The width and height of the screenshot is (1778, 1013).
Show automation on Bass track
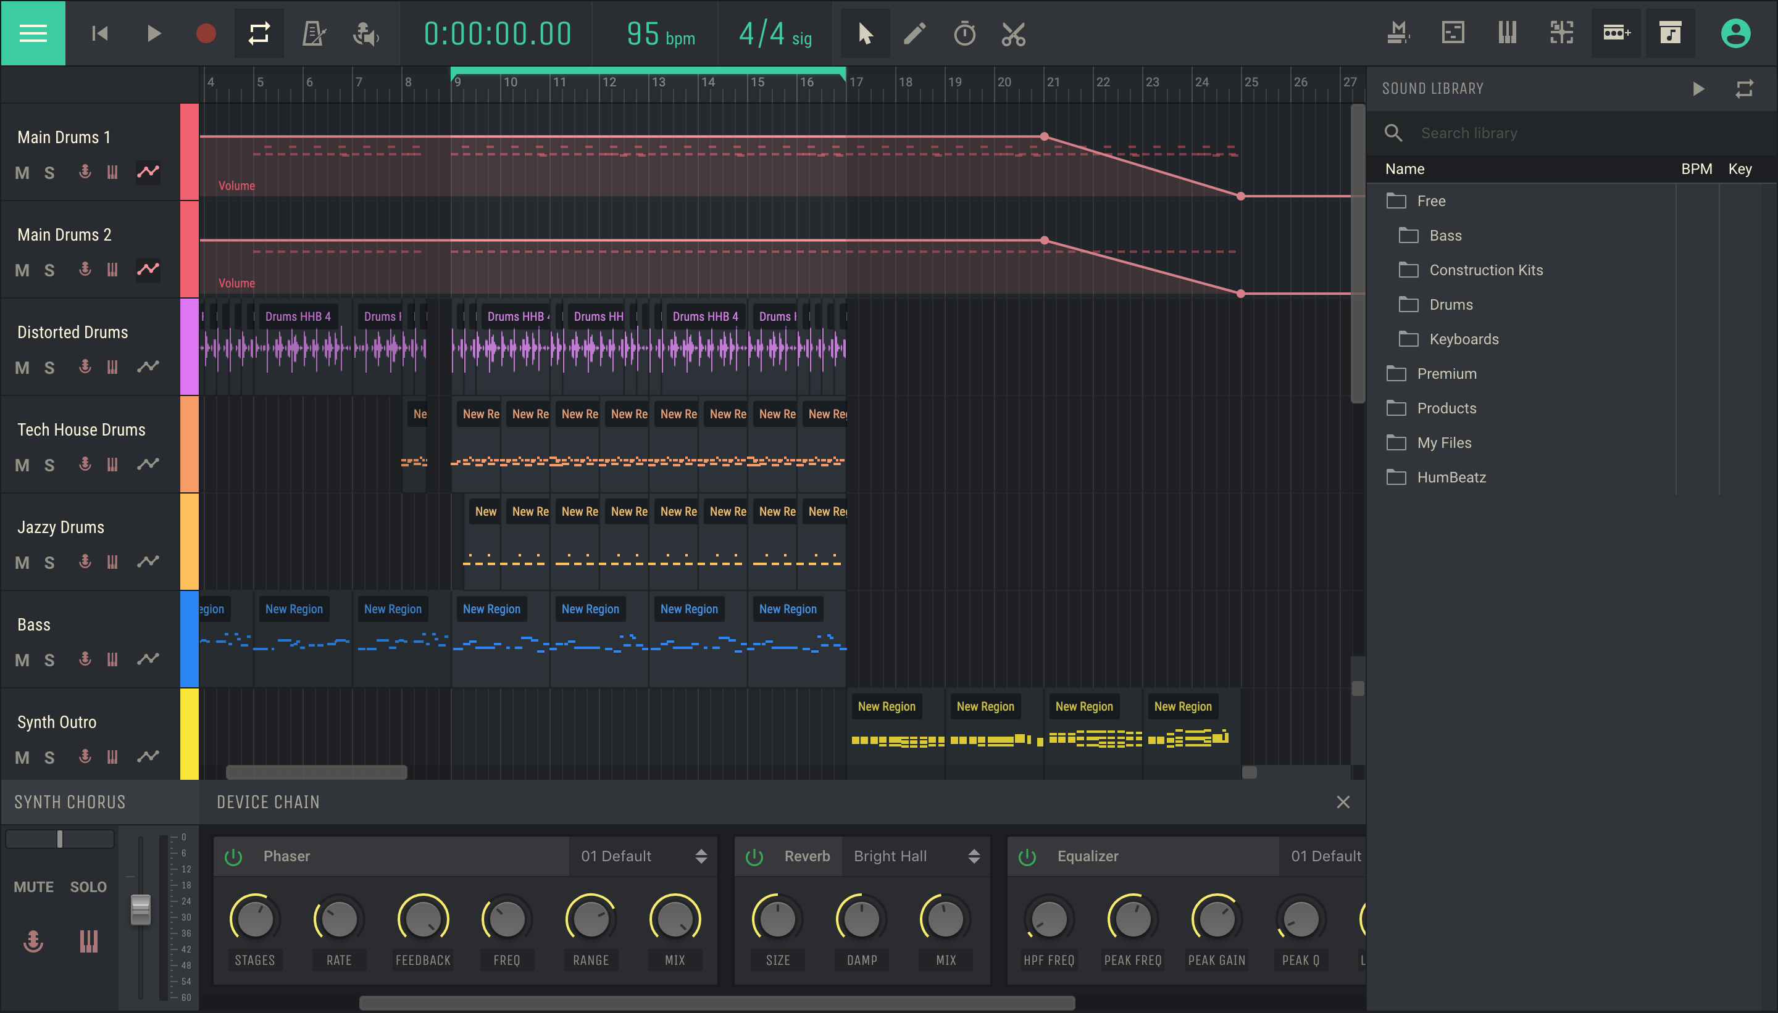(x=148, y=658)
